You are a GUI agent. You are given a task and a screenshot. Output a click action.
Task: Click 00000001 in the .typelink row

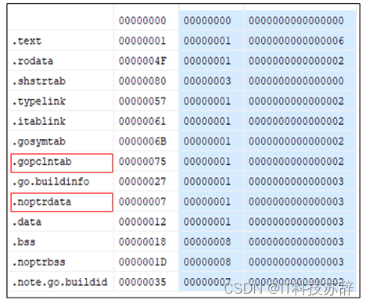(x=207, y=102)
